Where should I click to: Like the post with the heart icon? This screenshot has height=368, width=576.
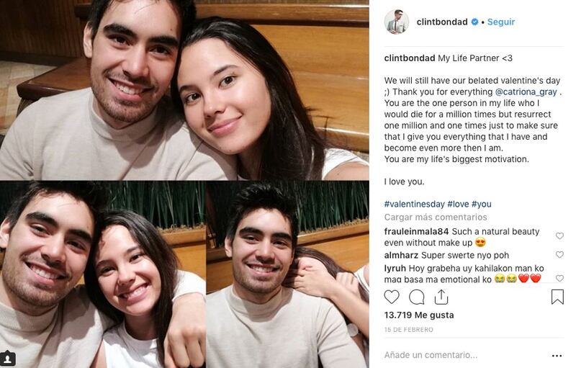click(x=392, y=297)
